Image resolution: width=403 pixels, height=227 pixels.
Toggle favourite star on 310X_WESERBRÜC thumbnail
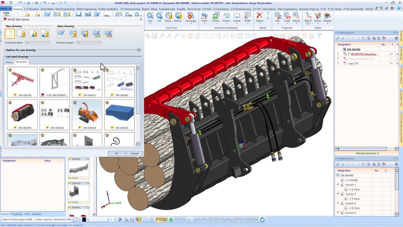(43, 70)
